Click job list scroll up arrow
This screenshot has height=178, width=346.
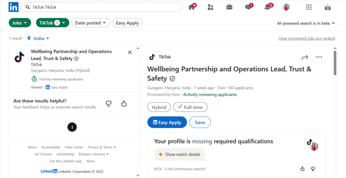point(138,48)
